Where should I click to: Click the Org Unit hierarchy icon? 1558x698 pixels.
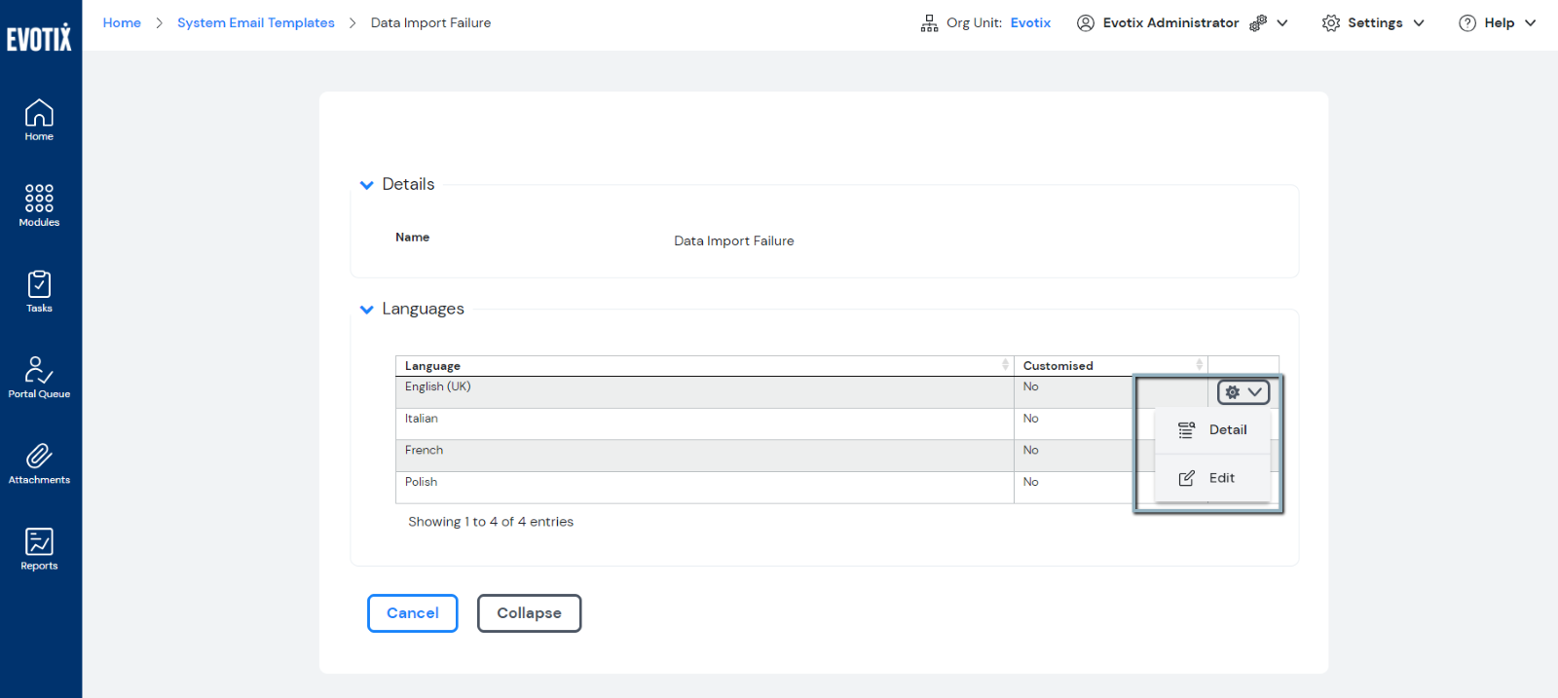pyautogui.click(x=929, y=23)
